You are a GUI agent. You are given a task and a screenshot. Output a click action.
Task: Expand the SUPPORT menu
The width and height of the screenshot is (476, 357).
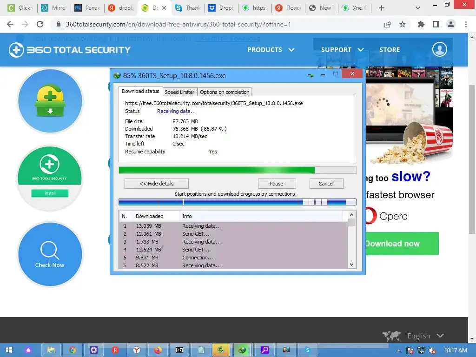(x=342, y=50)
